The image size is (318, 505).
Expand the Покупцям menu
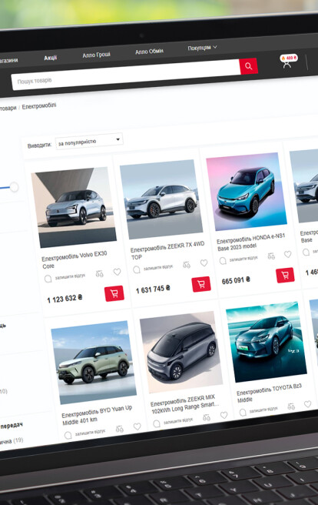click(x=202, y=48)
